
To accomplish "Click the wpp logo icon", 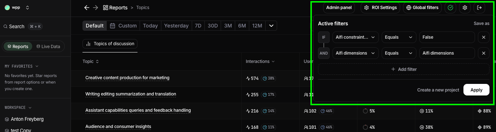I will (7, 7).
